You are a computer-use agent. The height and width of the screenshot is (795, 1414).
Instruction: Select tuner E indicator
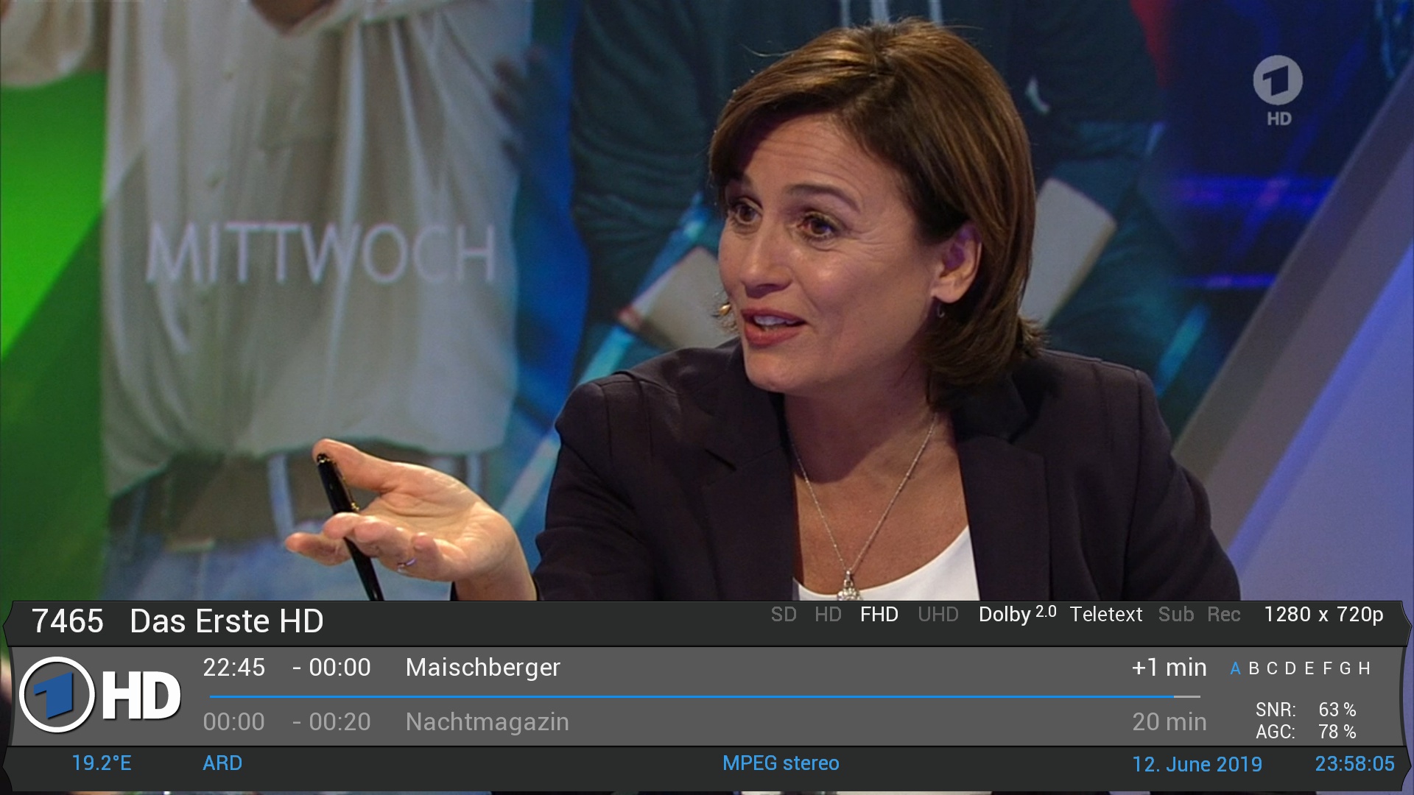[1309, 668]
